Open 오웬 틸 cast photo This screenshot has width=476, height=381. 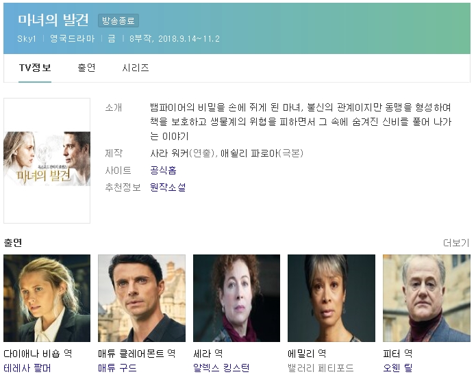(x=427, y=298)
